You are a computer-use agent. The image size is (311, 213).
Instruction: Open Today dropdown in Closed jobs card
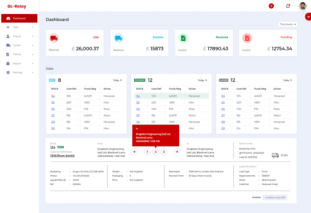[287, 80]
